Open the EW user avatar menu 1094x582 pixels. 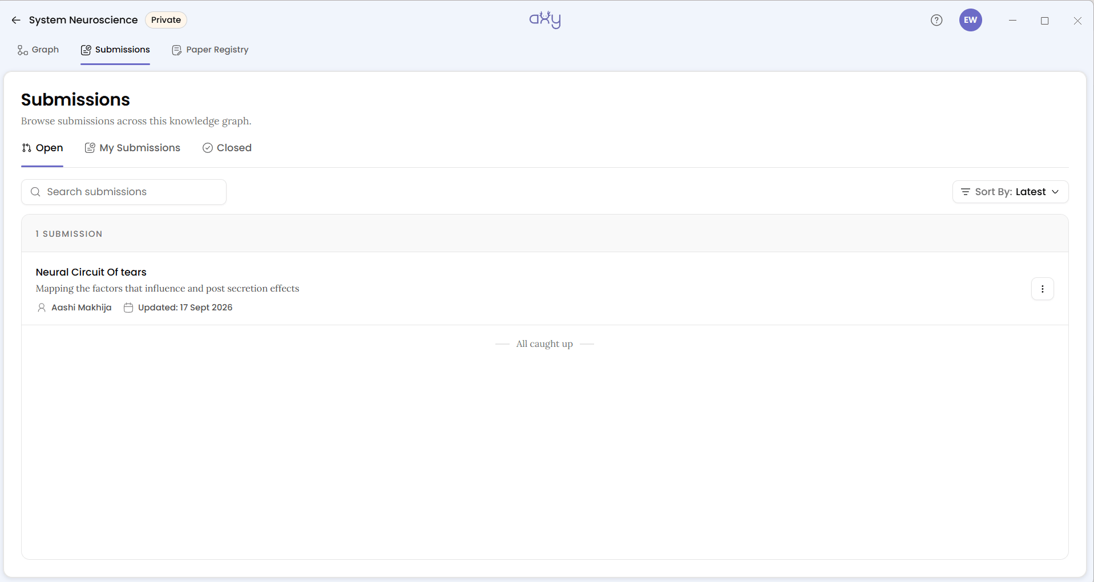coord(970,20)
